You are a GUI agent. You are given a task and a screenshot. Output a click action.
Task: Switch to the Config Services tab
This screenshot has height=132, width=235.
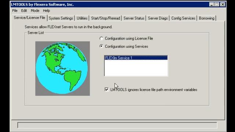tap(183, 18)
